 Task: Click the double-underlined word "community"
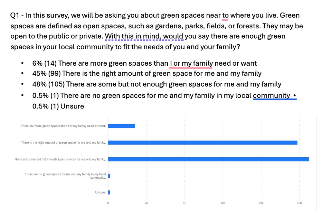[271, 96]
